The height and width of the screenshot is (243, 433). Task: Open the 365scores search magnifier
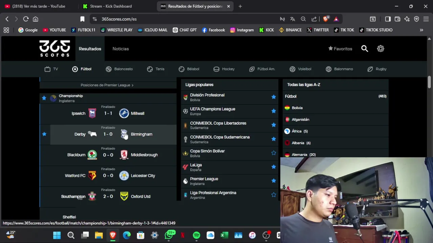[x=364, y=49]
